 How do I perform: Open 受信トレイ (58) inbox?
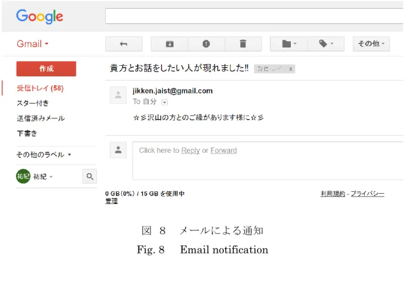point(40,88)
